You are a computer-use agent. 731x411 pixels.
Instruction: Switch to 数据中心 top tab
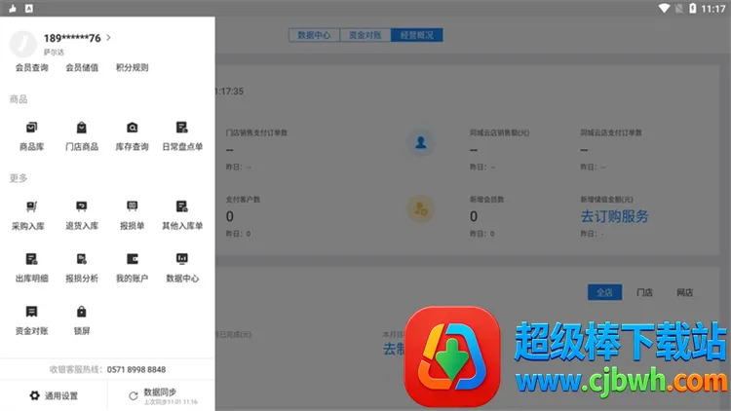tap(314, 35)
